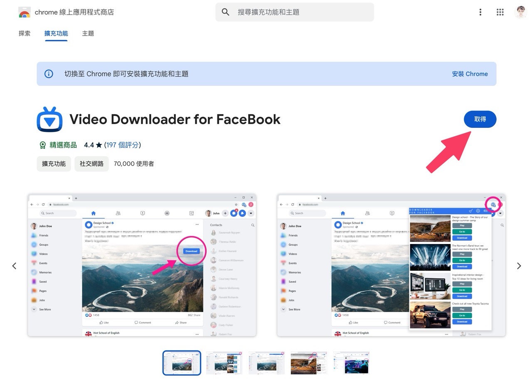This screenshot has height=386, width=532.
Task: Switch to the 探索 tab
Action: coord(25,34)
